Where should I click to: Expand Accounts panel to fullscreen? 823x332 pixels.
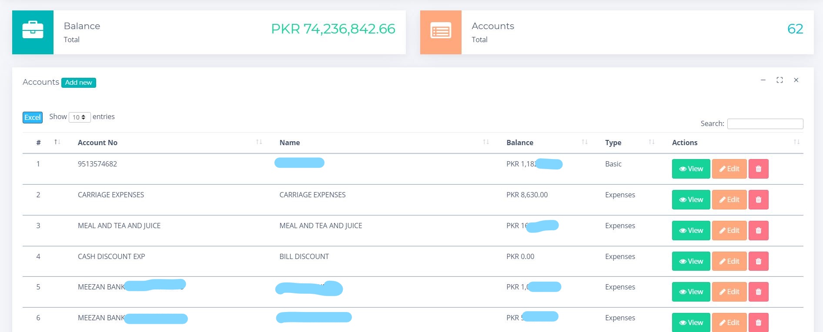point(780,80)
